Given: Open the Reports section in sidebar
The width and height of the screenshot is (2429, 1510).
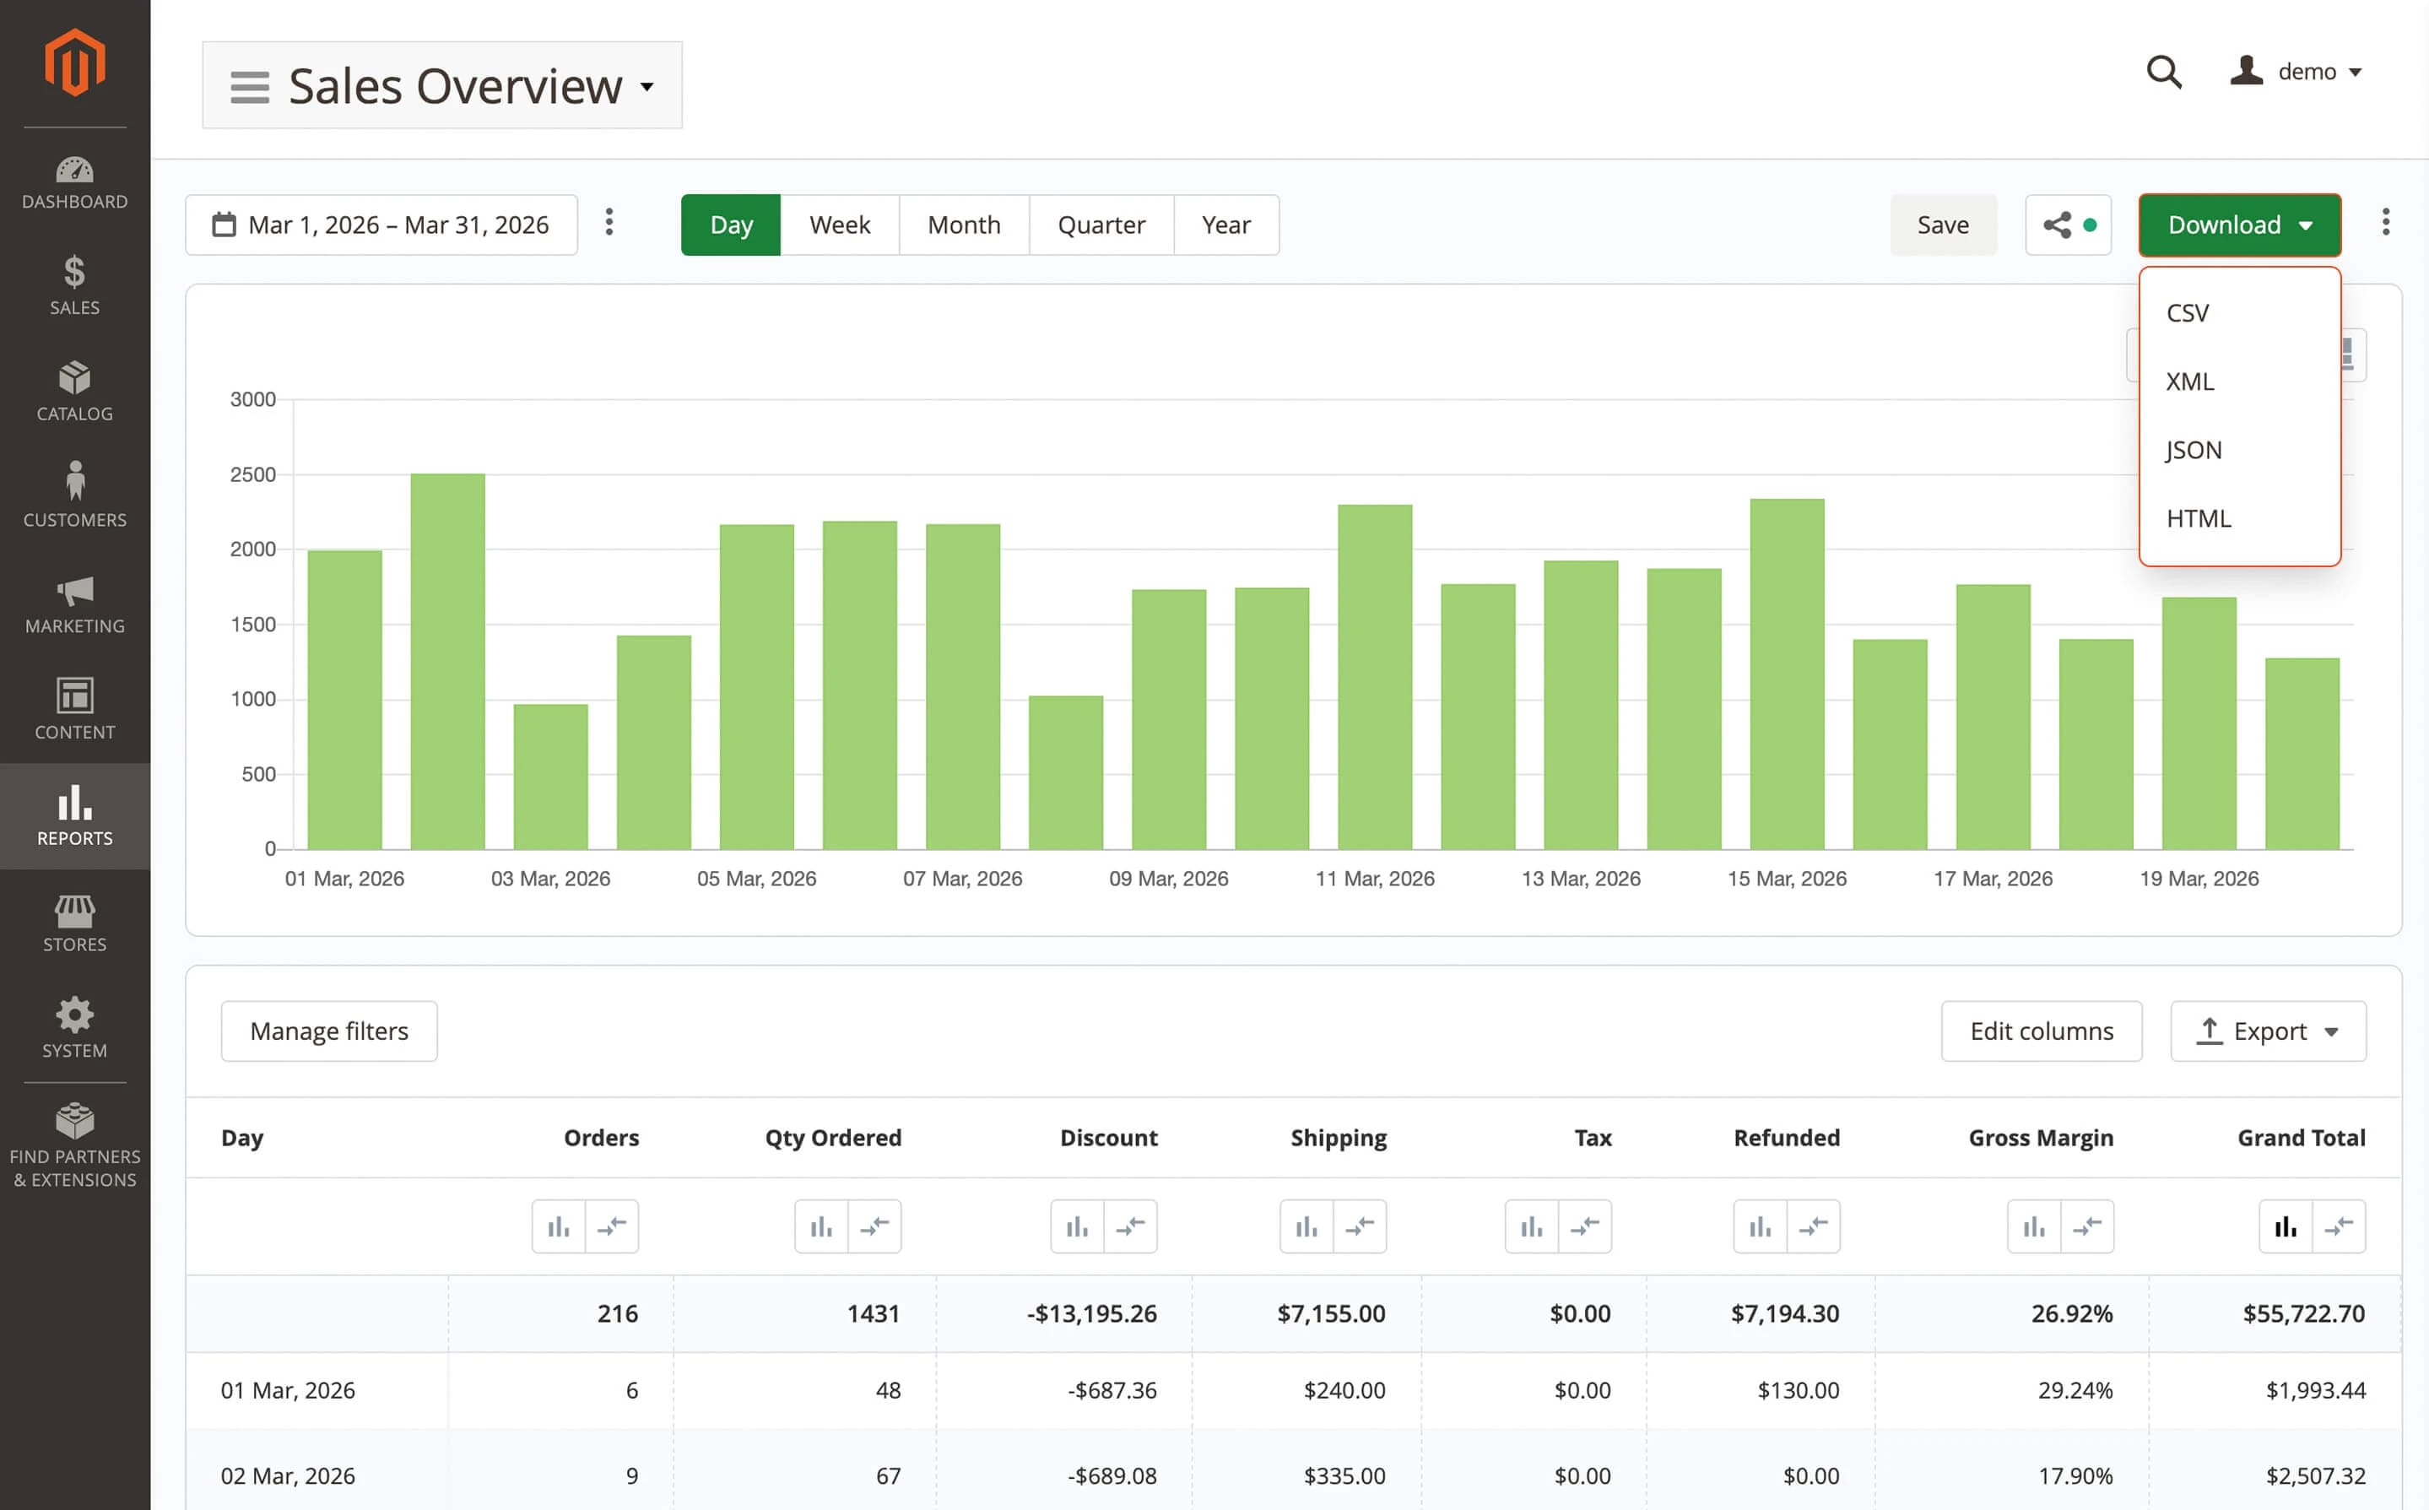Looking at the screenshot, I should point(75,816).
